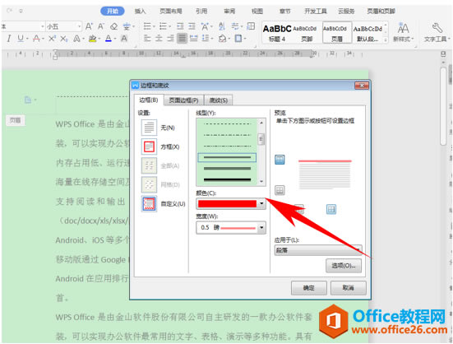
Task: Toggle character shading icon
Action: [x=124, y=39]
